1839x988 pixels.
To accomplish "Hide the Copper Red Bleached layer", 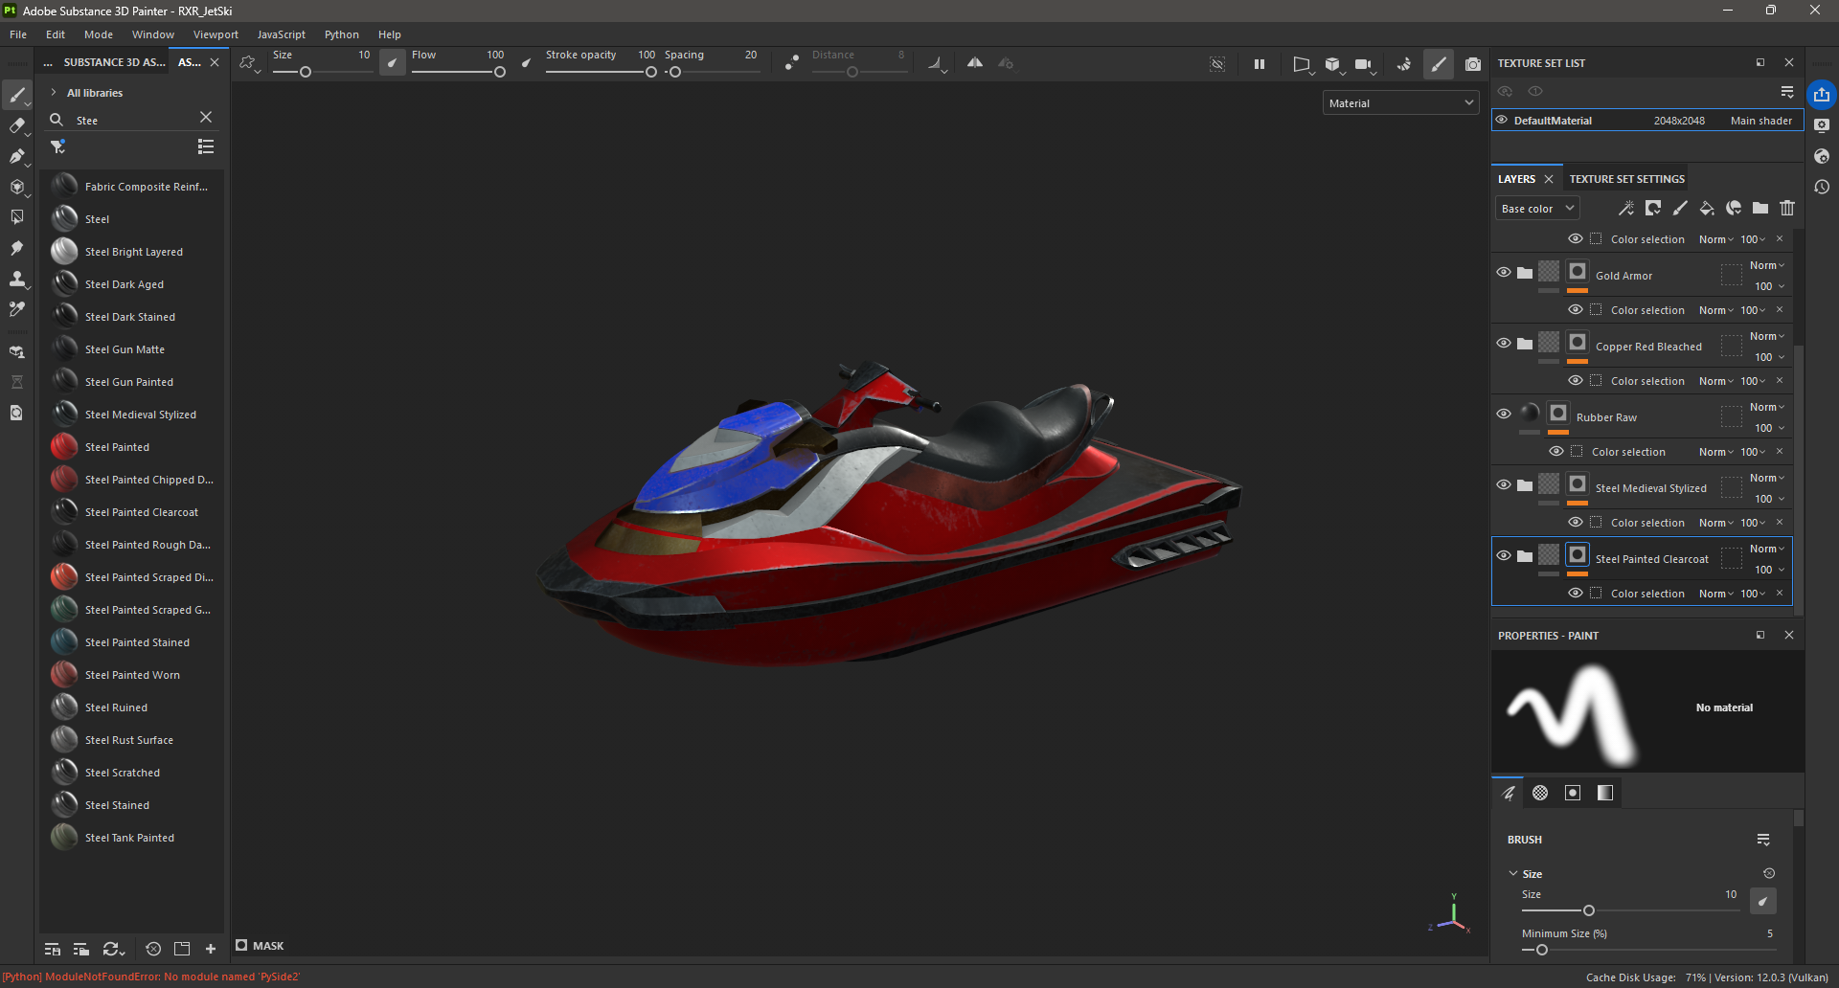I will (x=1504, y=343).
